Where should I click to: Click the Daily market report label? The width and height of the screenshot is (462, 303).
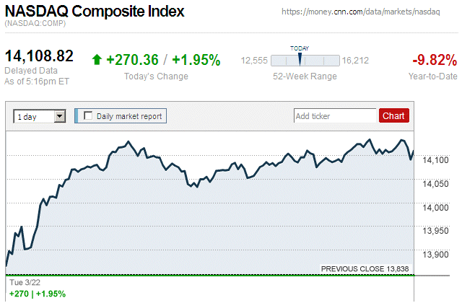click(x=130, y=115)
